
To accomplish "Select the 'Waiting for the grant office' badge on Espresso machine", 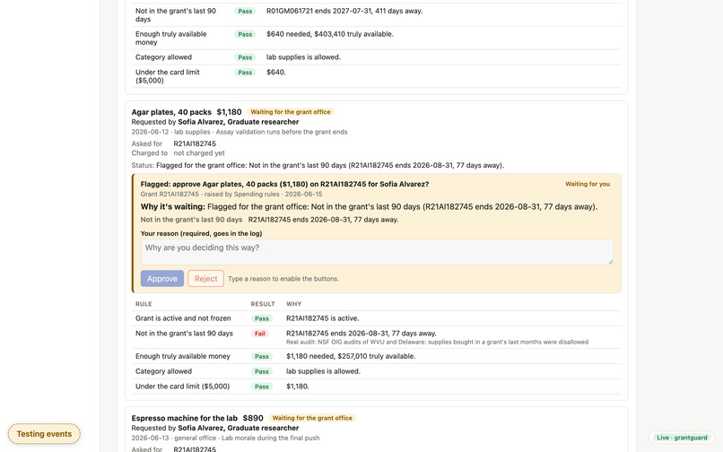I will coord(312,418).
